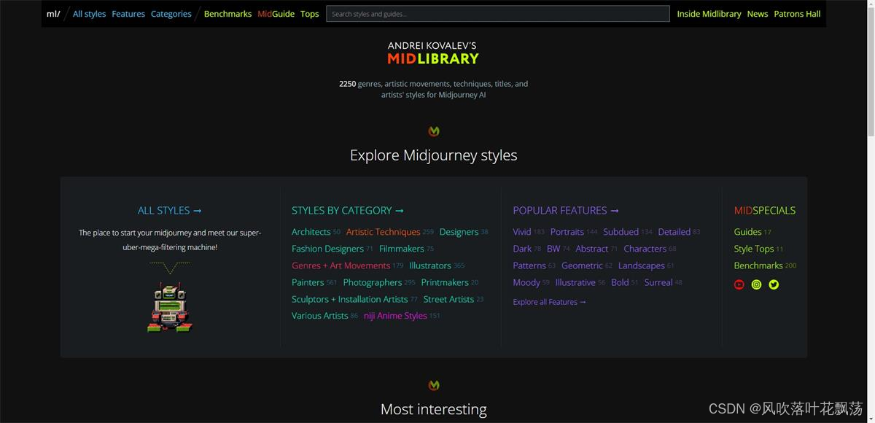The height and width of the screenshot is (423, 875).
Task: Select the niji Anime Styles category
Action: coord(395,316)
